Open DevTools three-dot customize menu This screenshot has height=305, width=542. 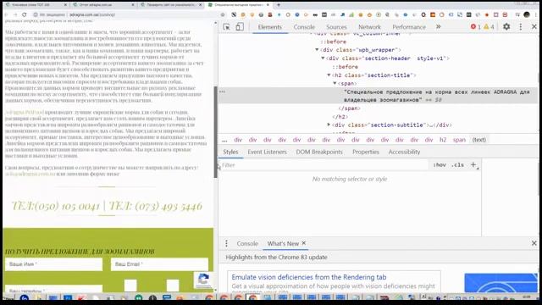coord(521,26)
